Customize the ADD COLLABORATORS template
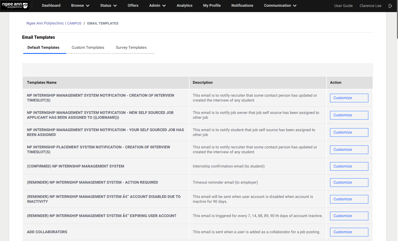 pos(349,232)
